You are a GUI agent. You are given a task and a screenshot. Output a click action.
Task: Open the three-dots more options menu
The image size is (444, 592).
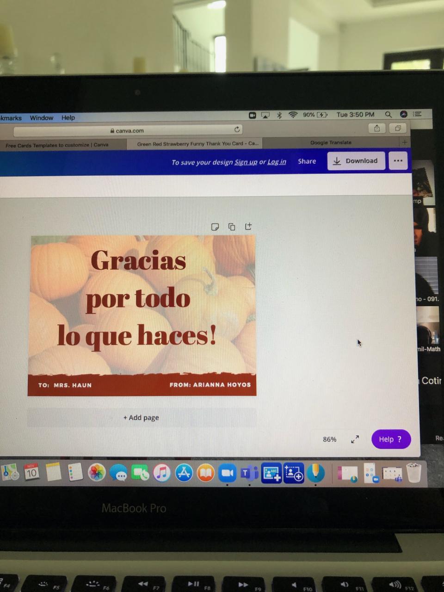pyautogui.click(x=398, y=161)
